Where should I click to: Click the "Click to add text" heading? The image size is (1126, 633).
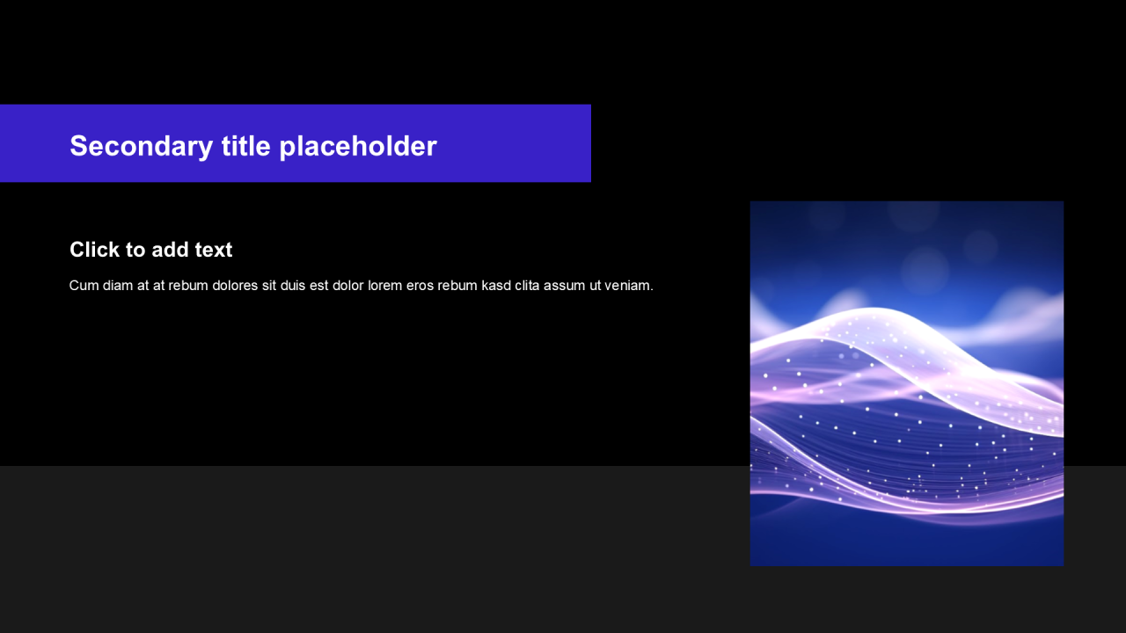coord(151,250)
